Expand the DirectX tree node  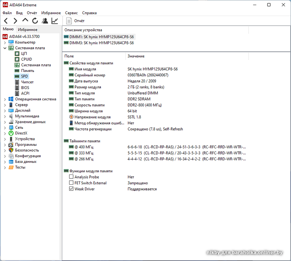pyautogui.click(x=5, y=133)
